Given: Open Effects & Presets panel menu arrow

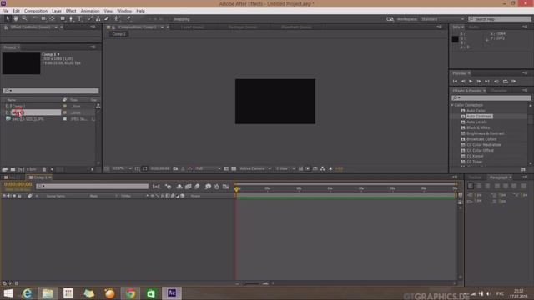Looking at the screenshot, I should pos(484,91).
